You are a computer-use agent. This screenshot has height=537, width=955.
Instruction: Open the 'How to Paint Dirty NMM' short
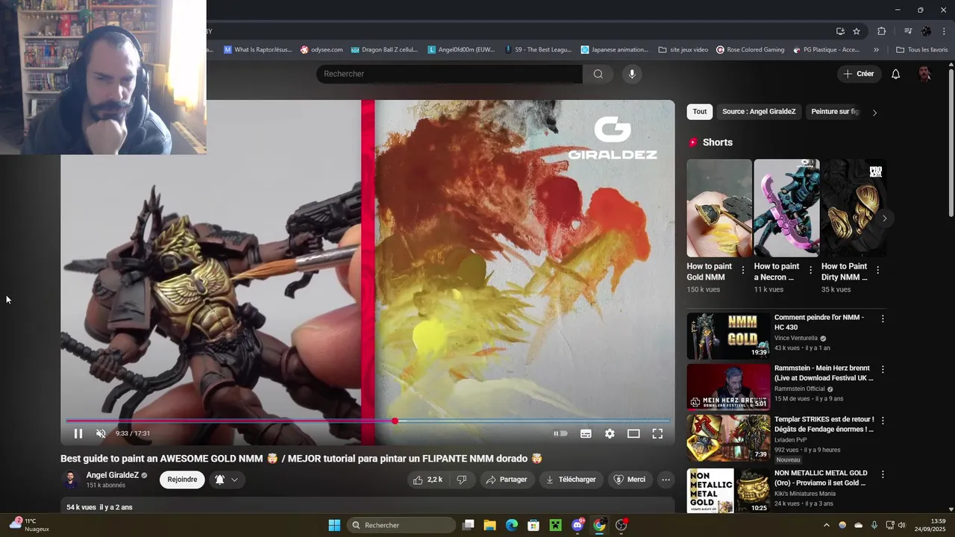[x=854, y=208]
